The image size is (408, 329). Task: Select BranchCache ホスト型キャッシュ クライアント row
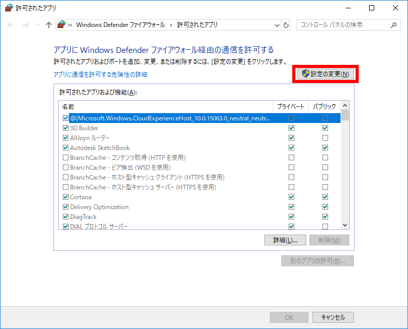[199, 177]
